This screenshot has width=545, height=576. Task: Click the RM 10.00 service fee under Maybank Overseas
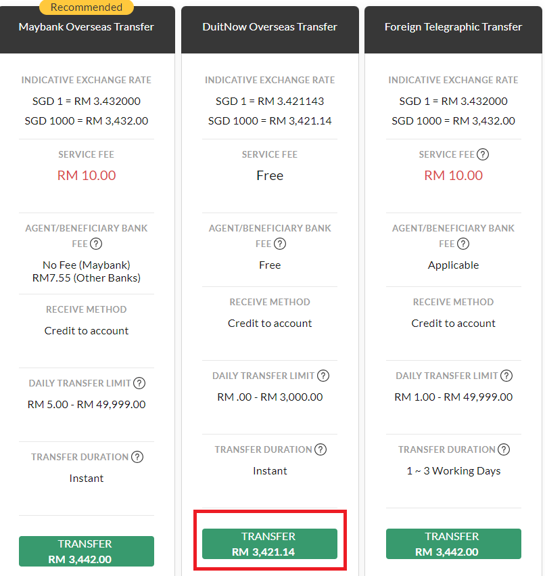point(87,175)
